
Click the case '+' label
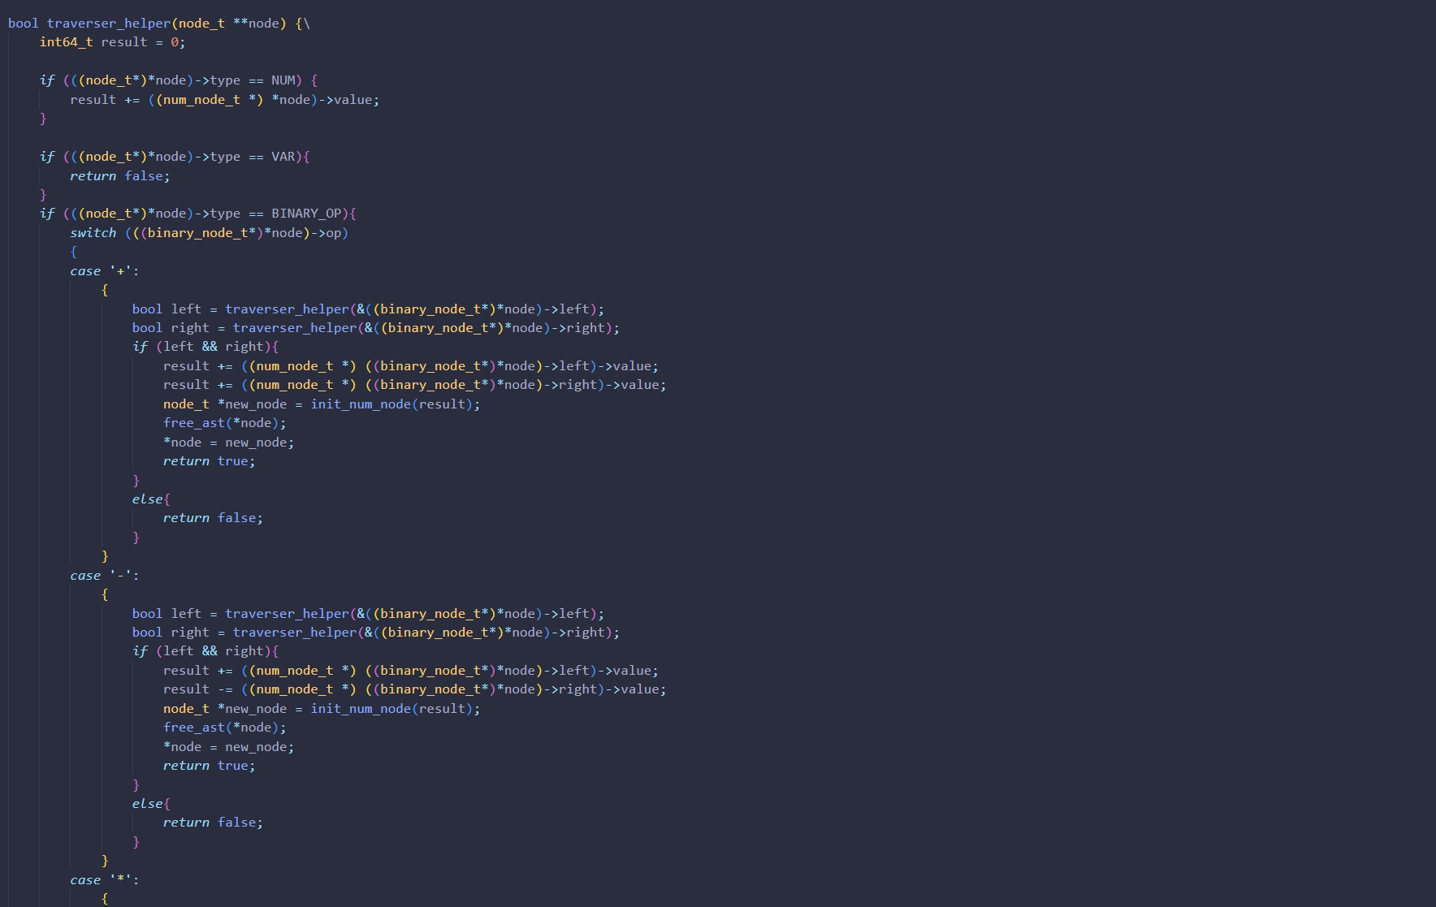click(x=104, y=271)
